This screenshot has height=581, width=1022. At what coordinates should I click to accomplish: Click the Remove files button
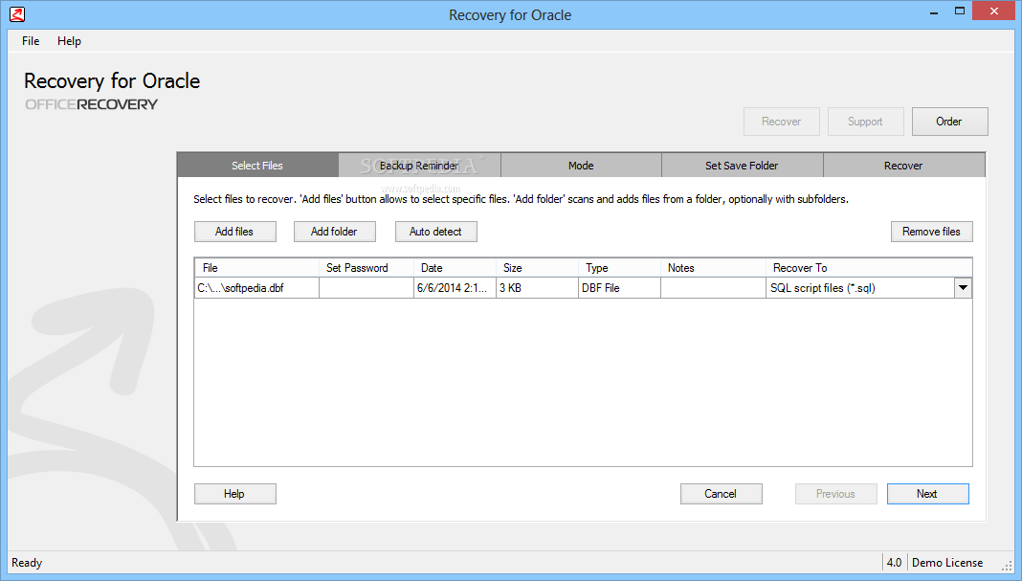pos(931,232)
